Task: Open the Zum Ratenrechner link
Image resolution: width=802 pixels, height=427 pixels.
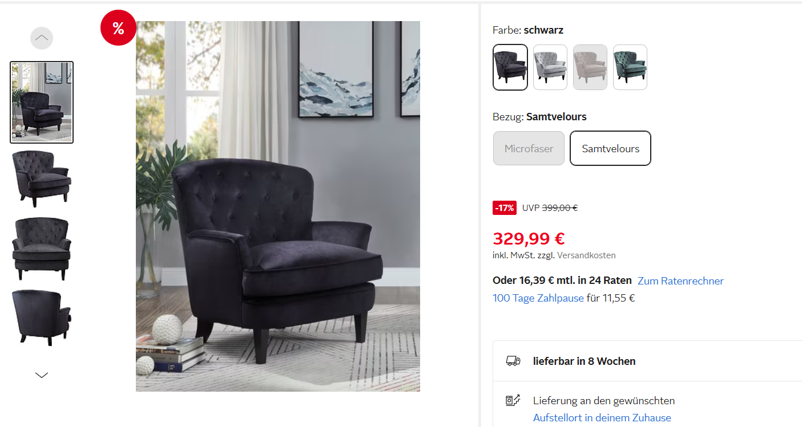Action: coord(680,281)
